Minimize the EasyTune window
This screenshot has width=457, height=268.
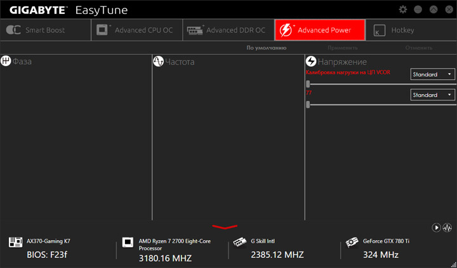(x=418, y=10)
